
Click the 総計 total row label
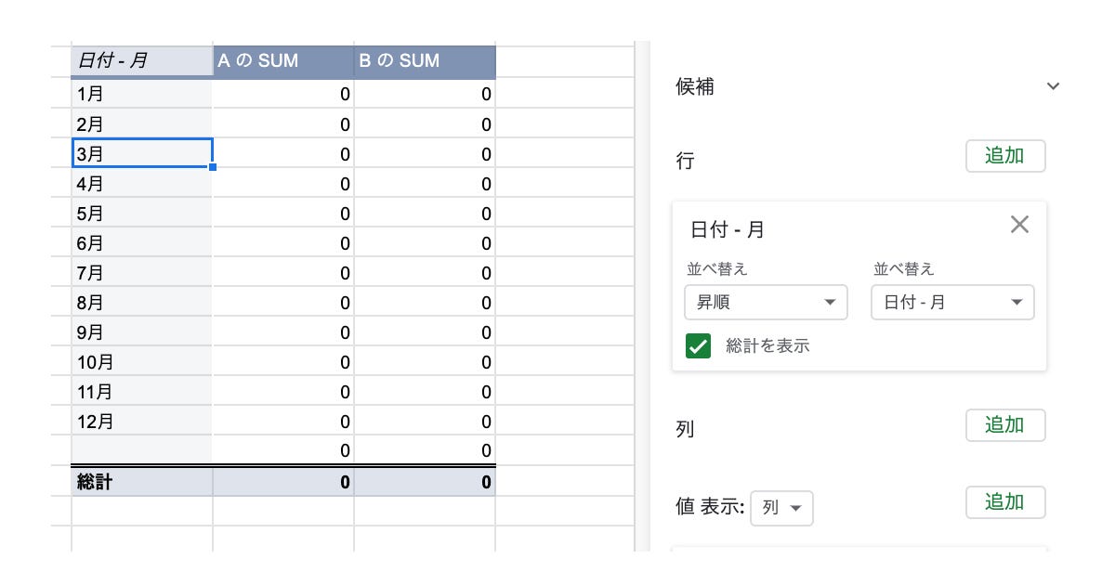[141, 482]
